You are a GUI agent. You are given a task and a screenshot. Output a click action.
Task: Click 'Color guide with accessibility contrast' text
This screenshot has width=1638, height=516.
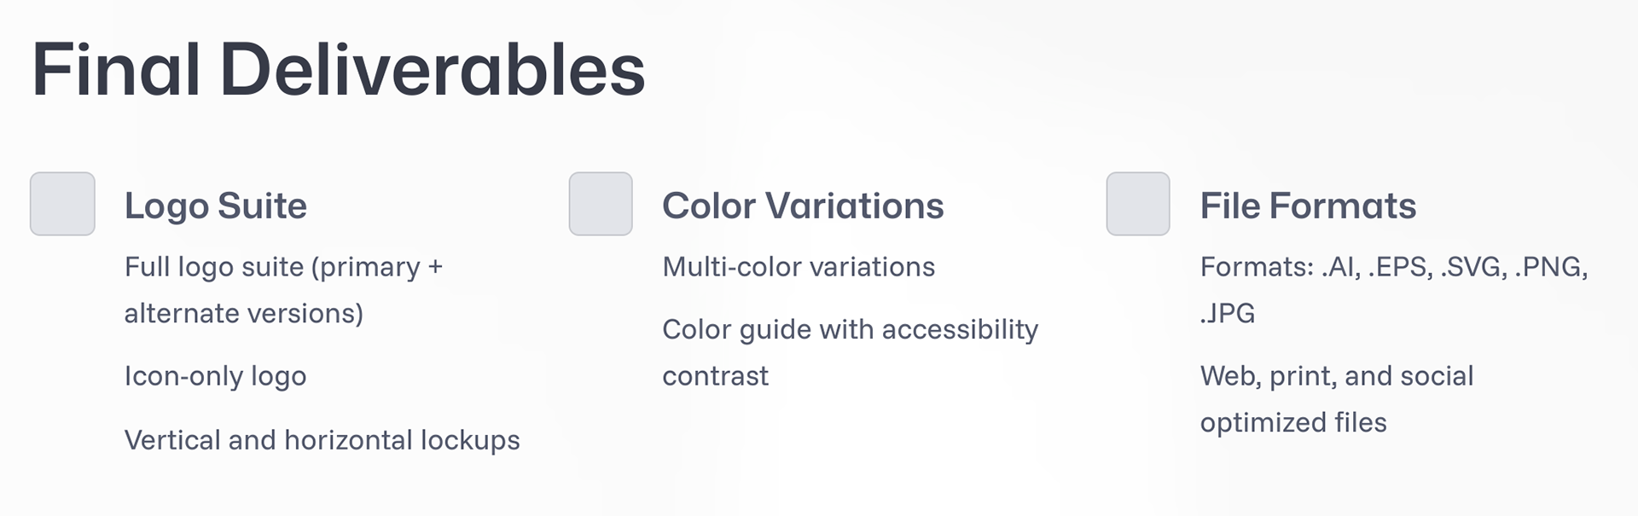(x=851, y=352)
